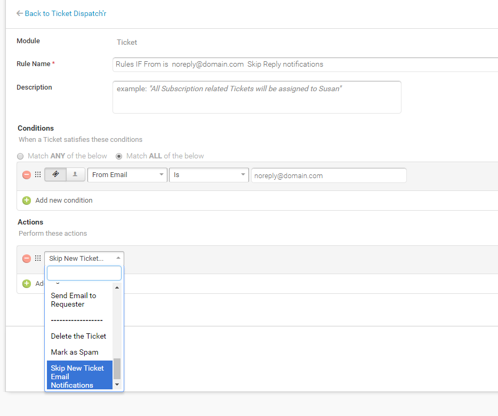Click the green plus for new condition
The height and width of the screenshot is (416, 498).
[x=27, y=201]
